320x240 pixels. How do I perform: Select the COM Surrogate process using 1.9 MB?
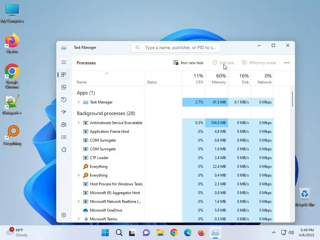pyautogui.click(x=172, y=149)
